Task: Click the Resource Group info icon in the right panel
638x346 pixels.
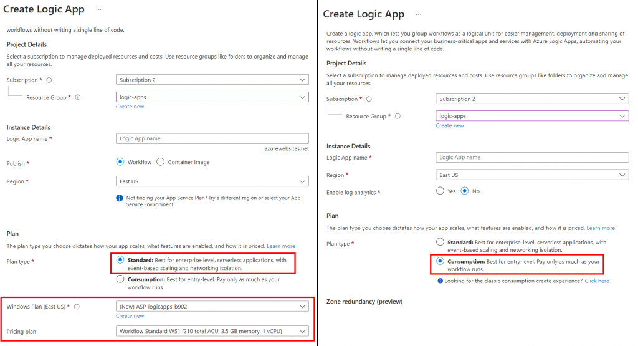Action: coord(398,116)
